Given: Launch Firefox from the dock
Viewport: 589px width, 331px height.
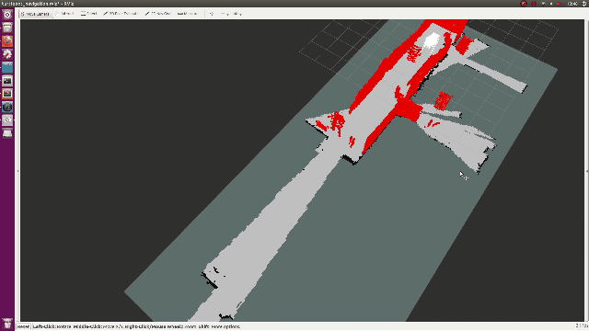Looking at the screenshot, I should click(7, 40).
